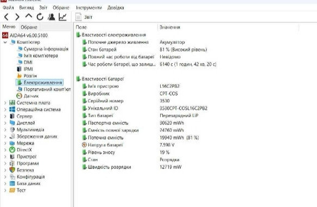Open the Файл menu

pyautogui.click(x=8, y=8)
